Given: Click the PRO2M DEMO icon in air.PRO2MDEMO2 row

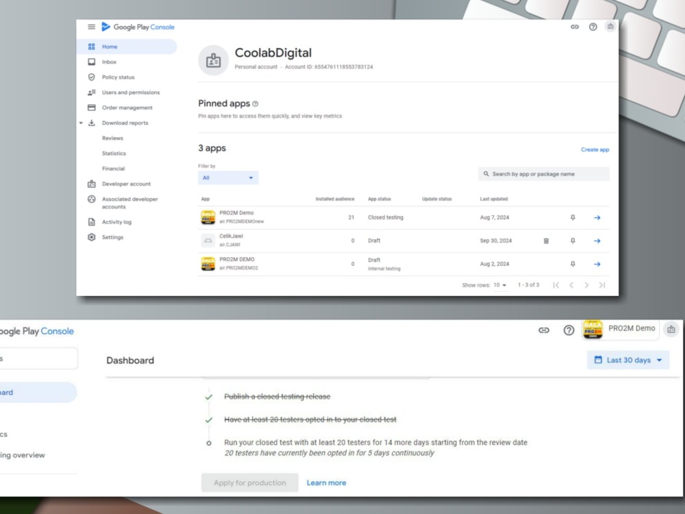Looking at the screenshot, I should 208,264.
